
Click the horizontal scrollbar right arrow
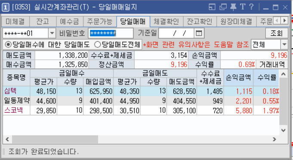(x=274, y=139)
